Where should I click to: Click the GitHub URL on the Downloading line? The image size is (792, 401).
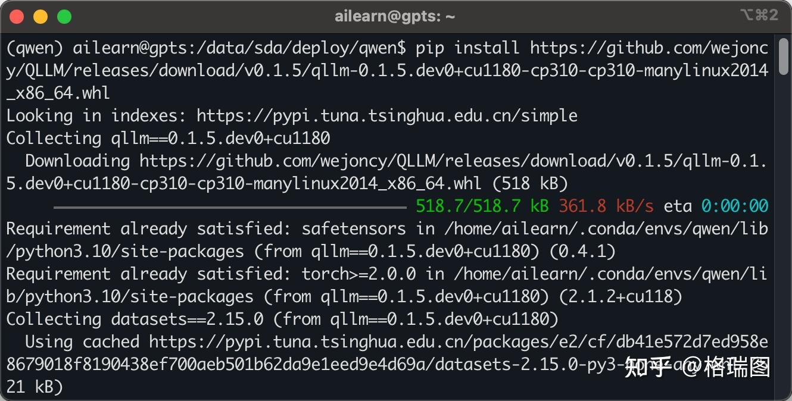(x=453, y=161)
